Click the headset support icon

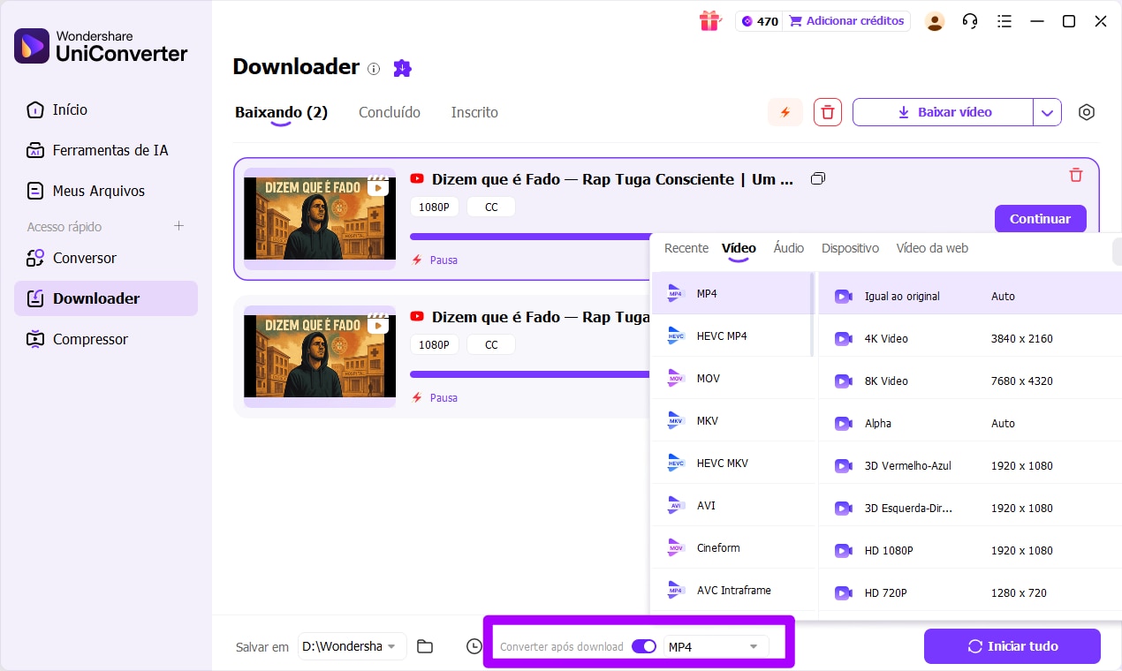point(969,20)
